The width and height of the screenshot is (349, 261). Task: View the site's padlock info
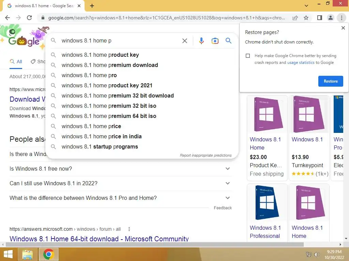pyautogui.click(x=43, y=18)
